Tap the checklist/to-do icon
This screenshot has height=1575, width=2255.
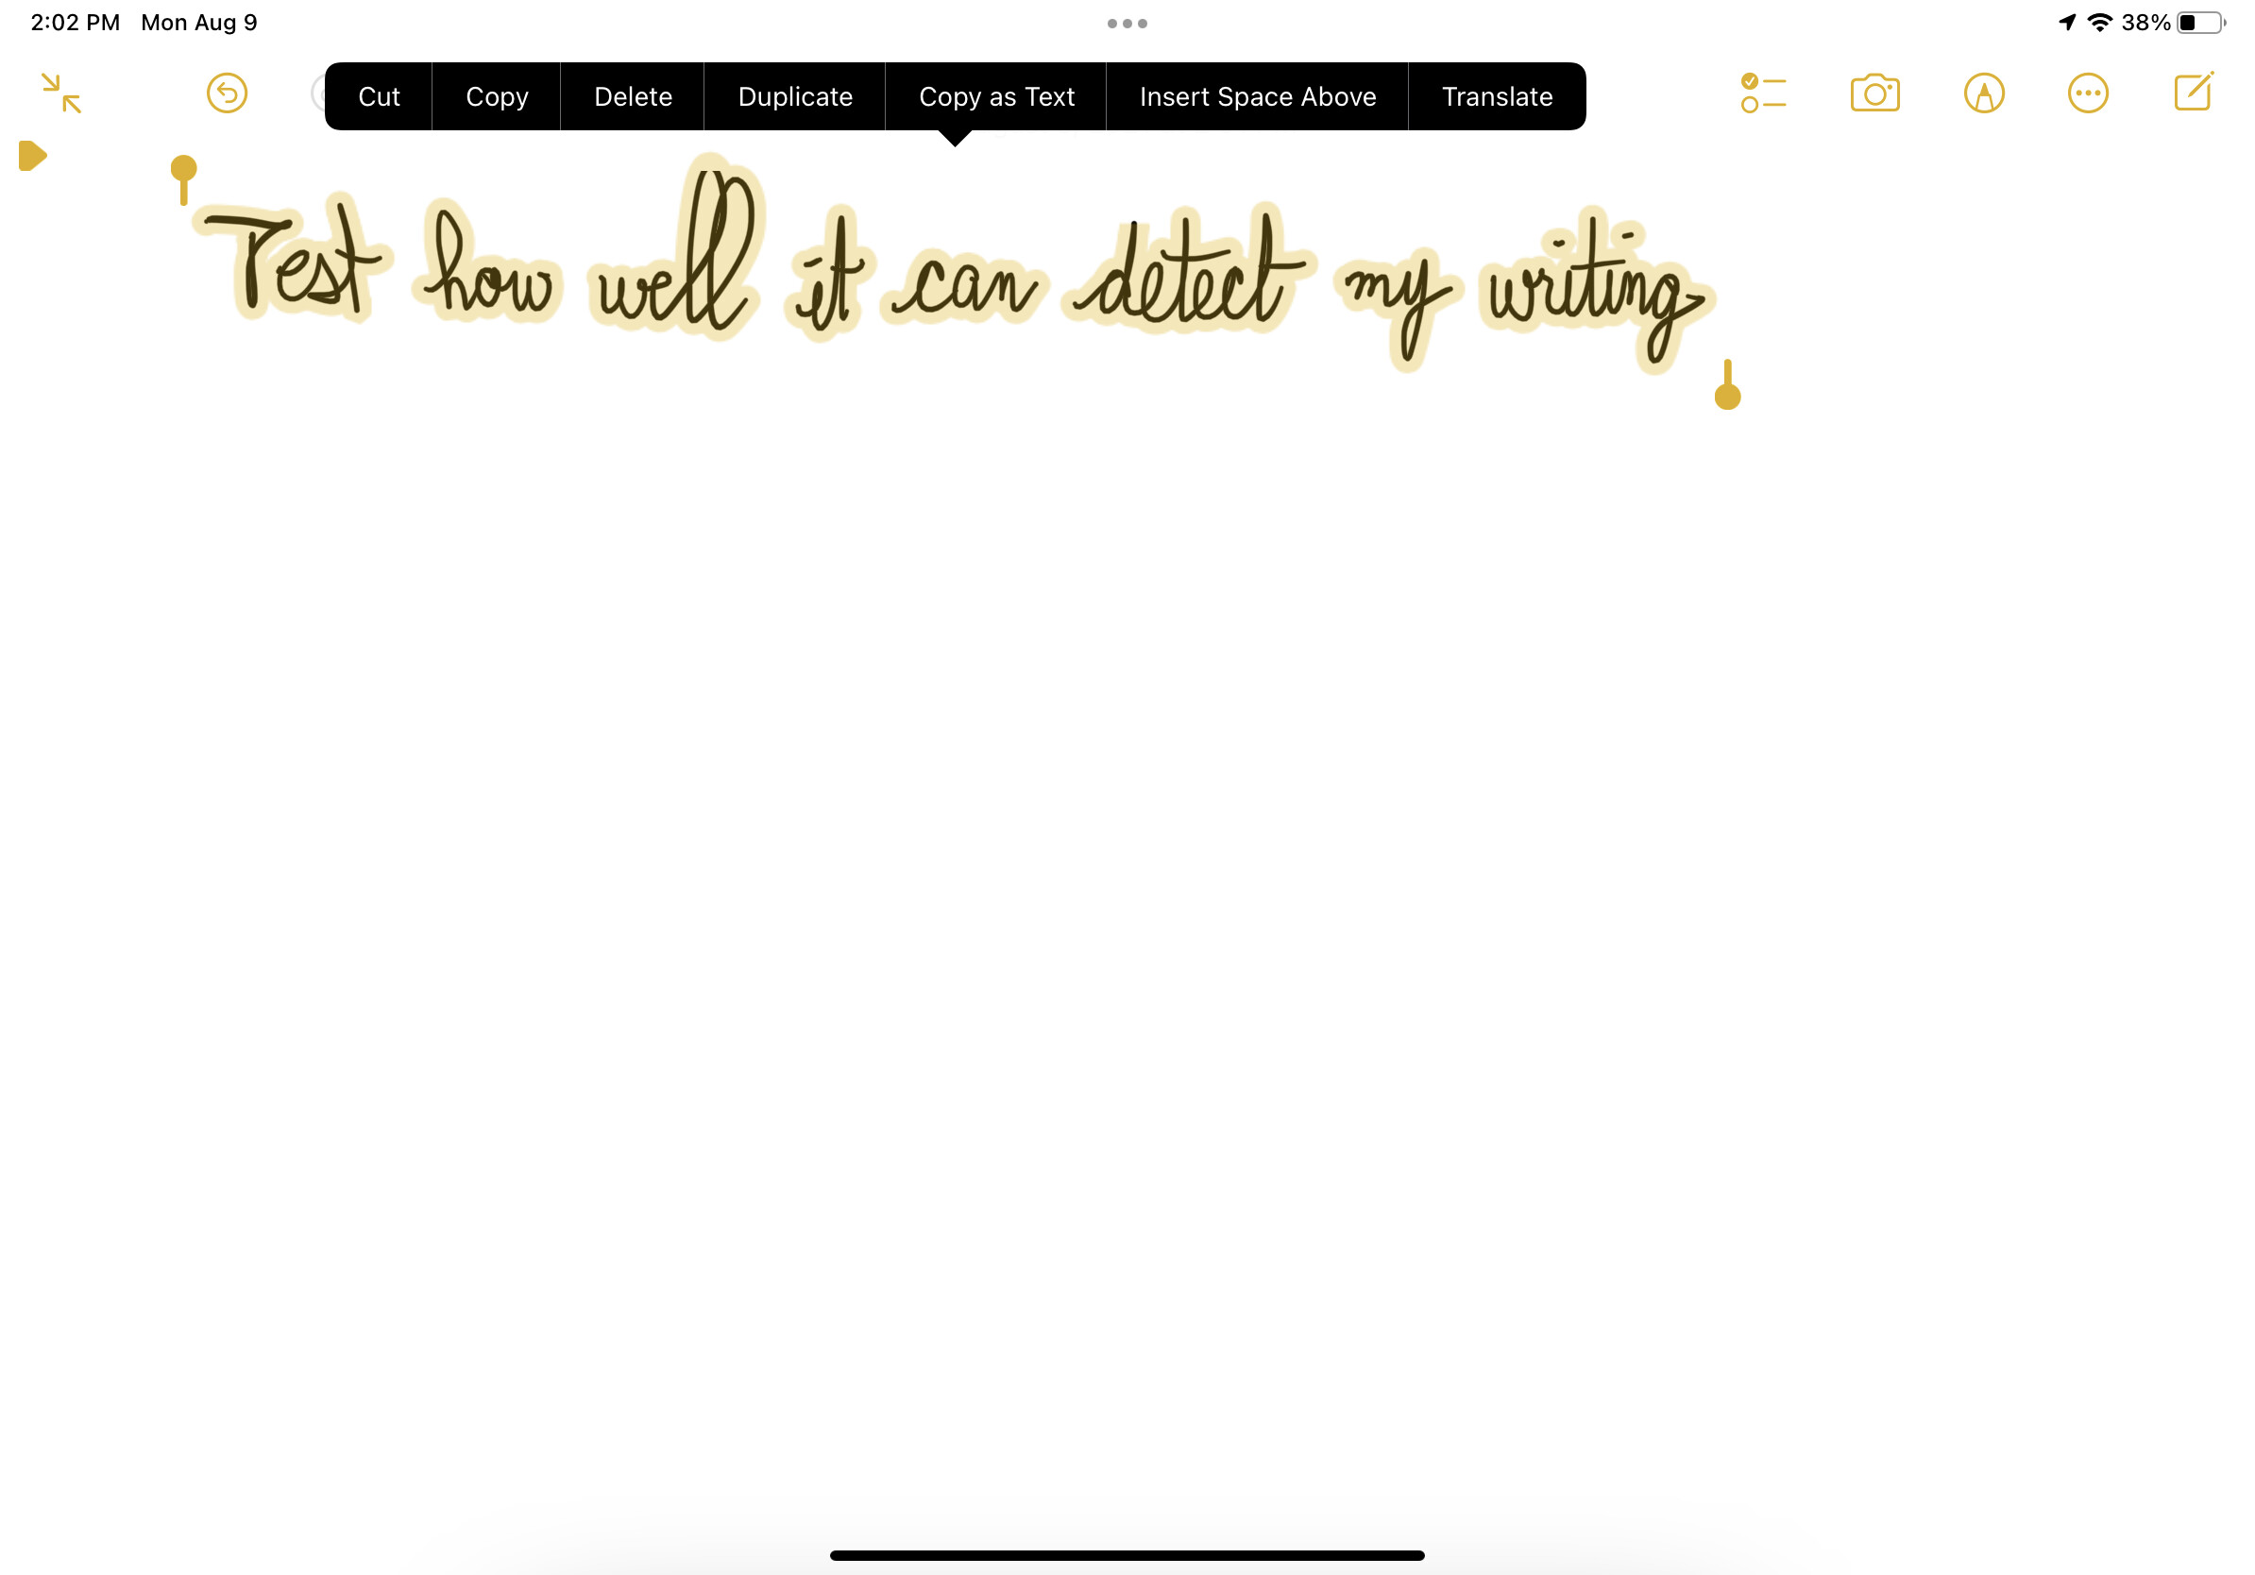[x=1765, y=93]
